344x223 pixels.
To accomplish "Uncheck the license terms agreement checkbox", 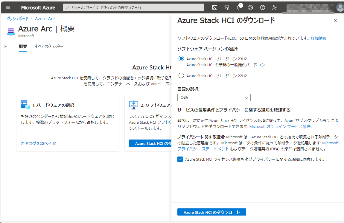I will (x=180, y=159).
